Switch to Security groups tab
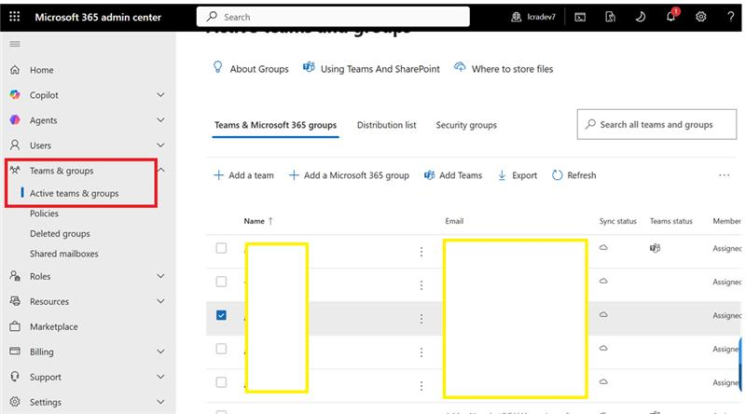This screenshot has width=746, height=414. (466, 125)
